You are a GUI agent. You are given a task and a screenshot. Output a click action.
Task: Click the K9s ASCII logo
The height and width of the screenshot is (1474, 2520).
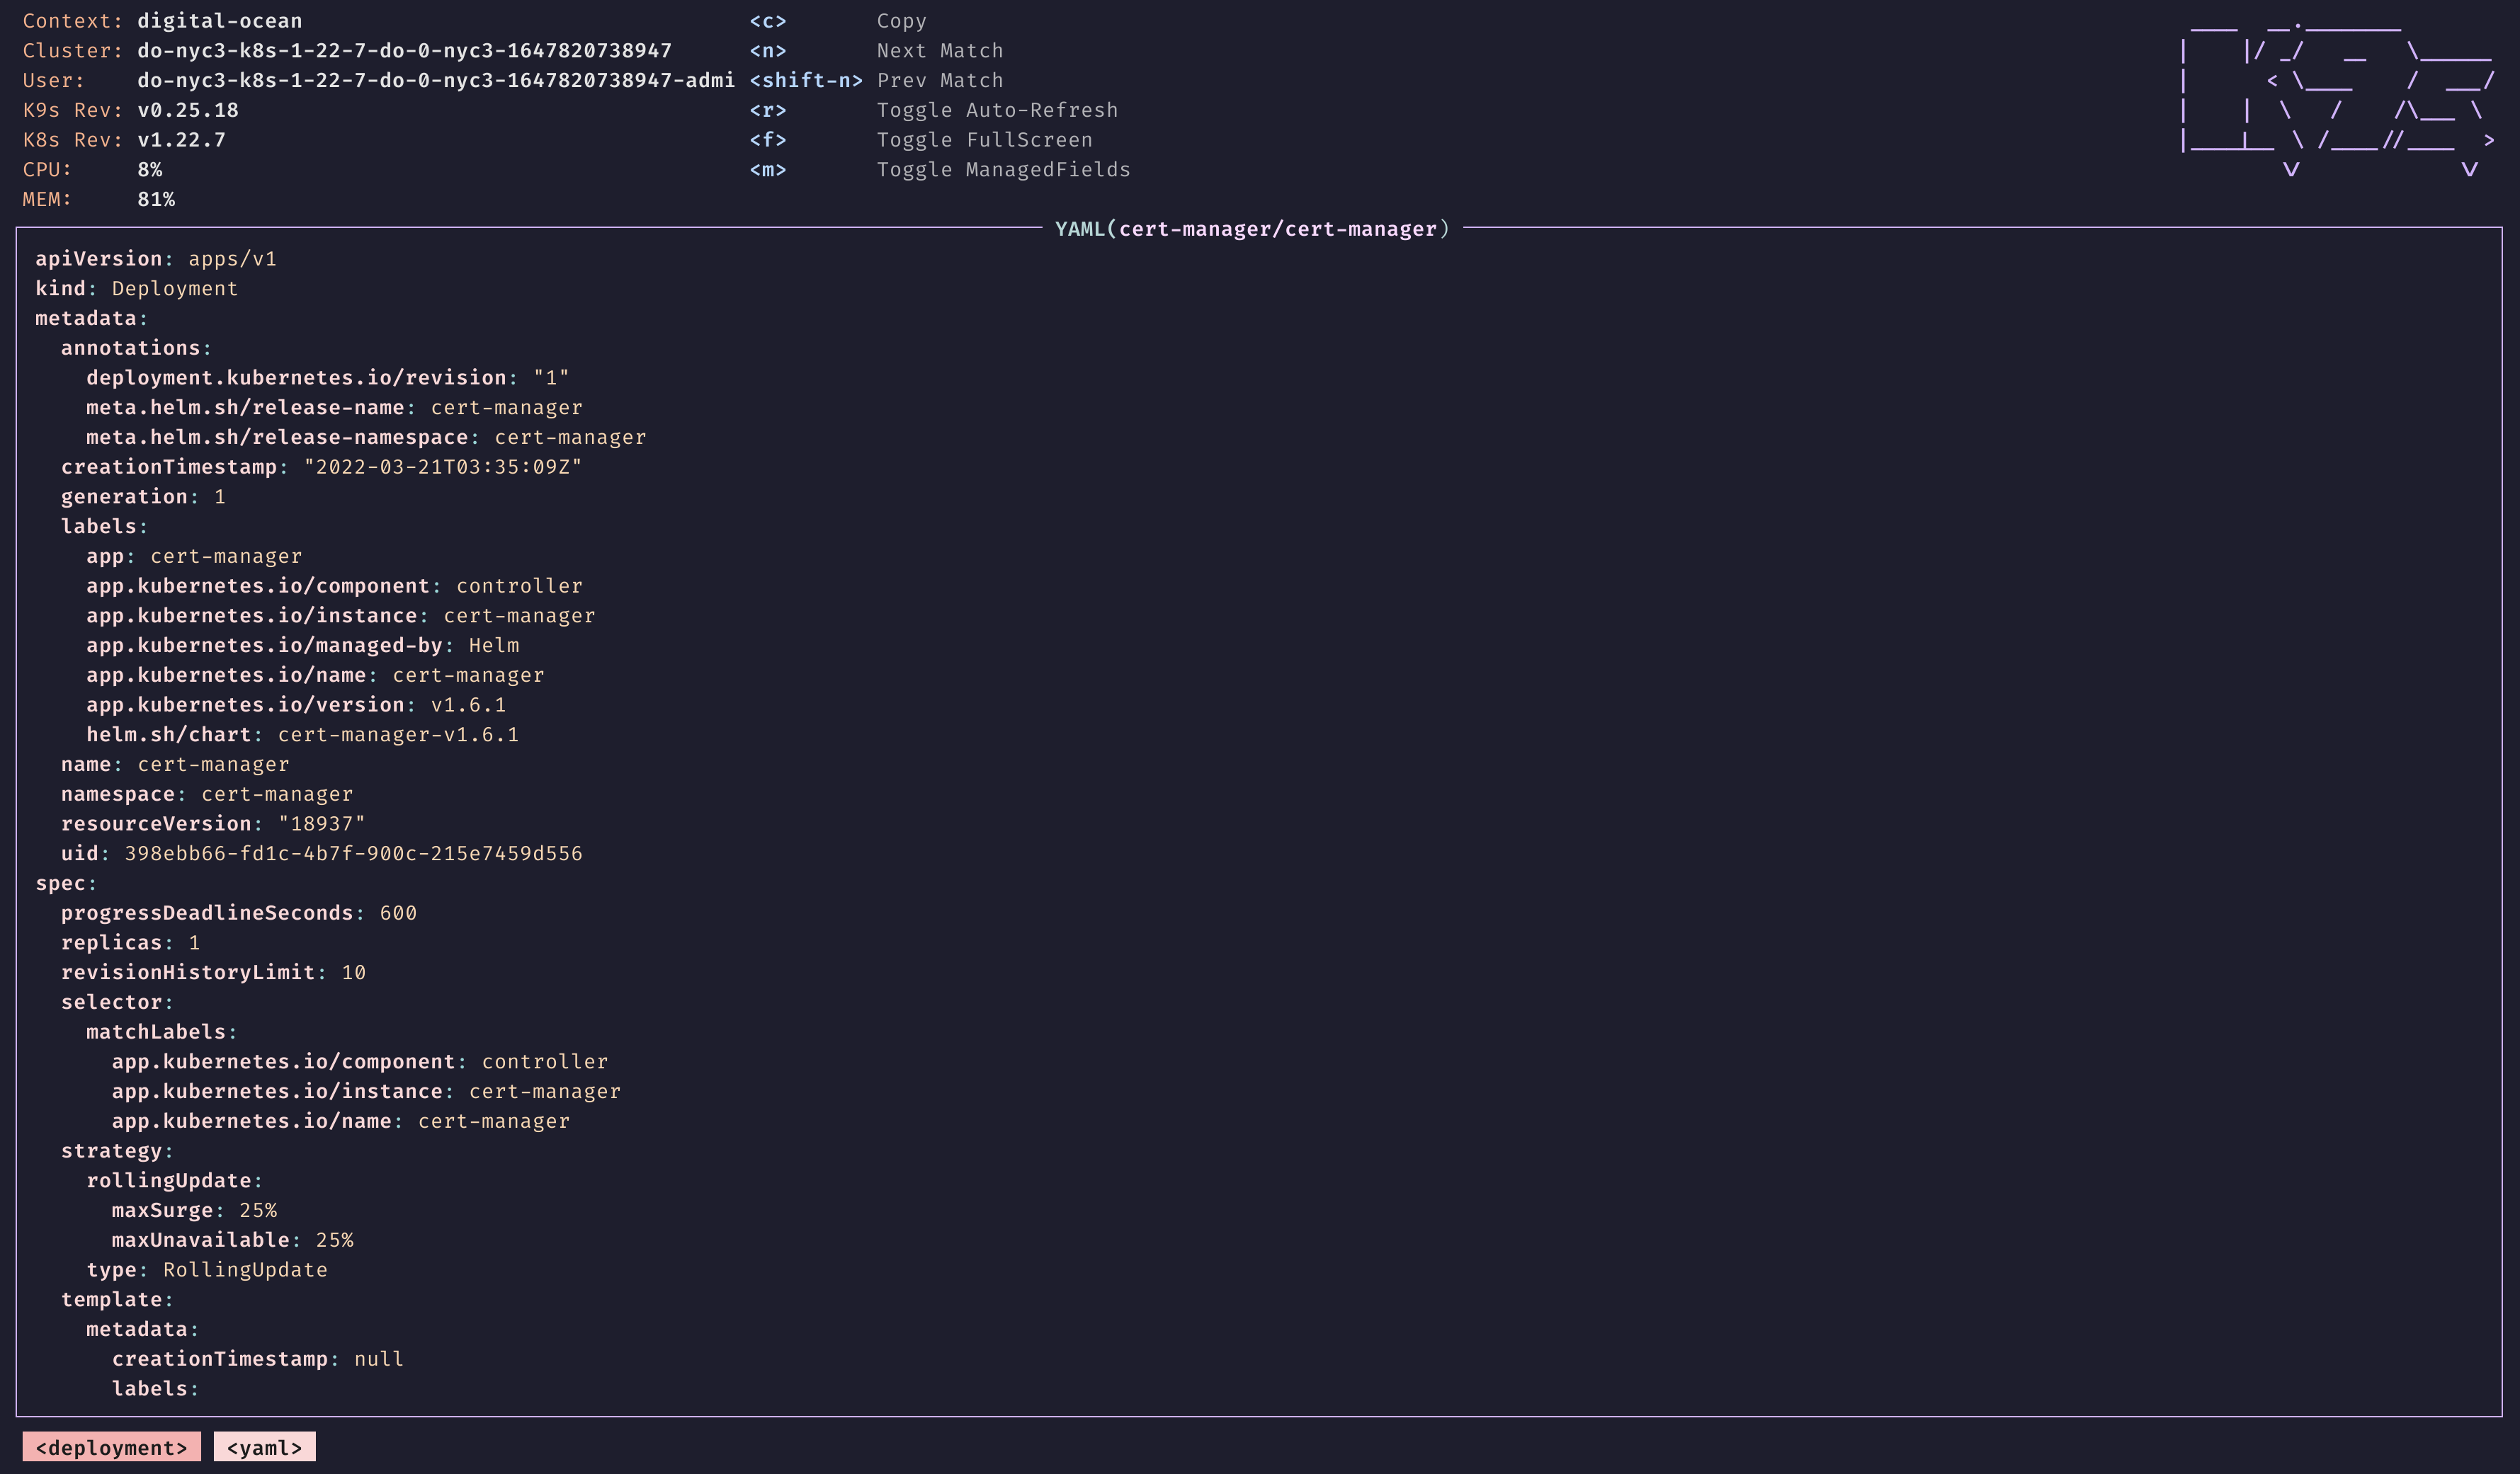[2336, 100]
